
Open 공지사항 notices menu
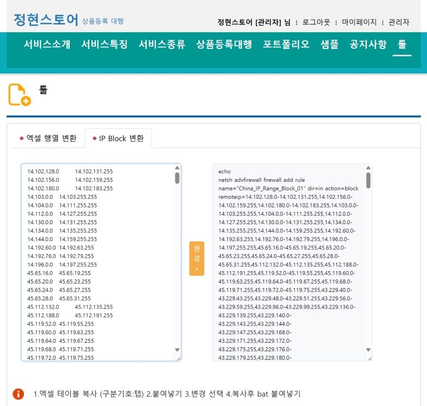click(368, 45)
